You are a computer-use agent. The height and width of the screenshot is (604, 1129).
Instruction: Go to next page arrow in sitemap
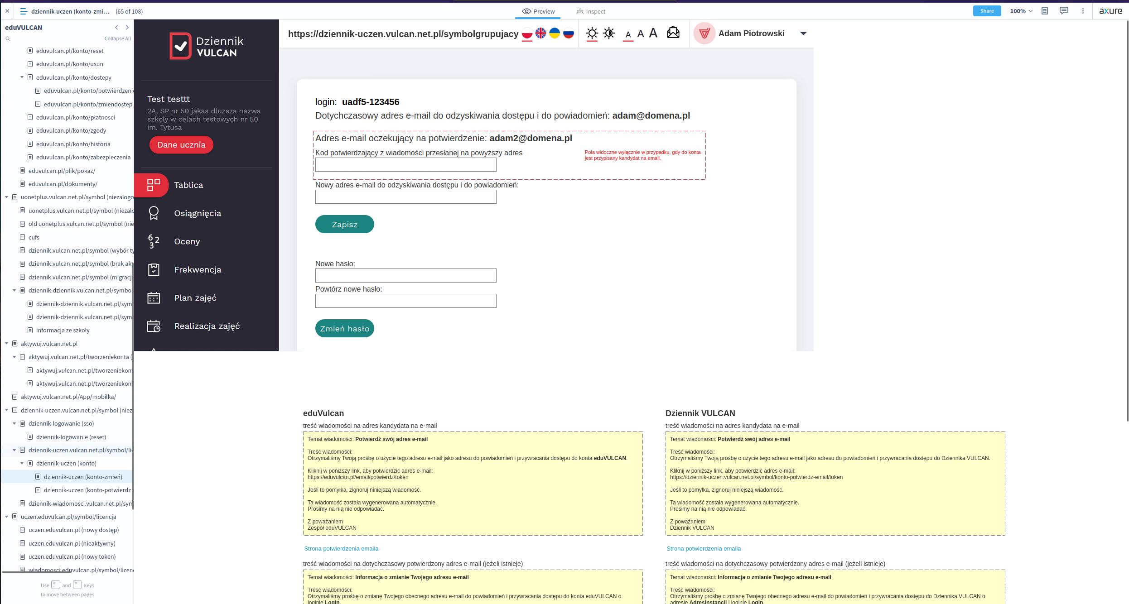127,28
